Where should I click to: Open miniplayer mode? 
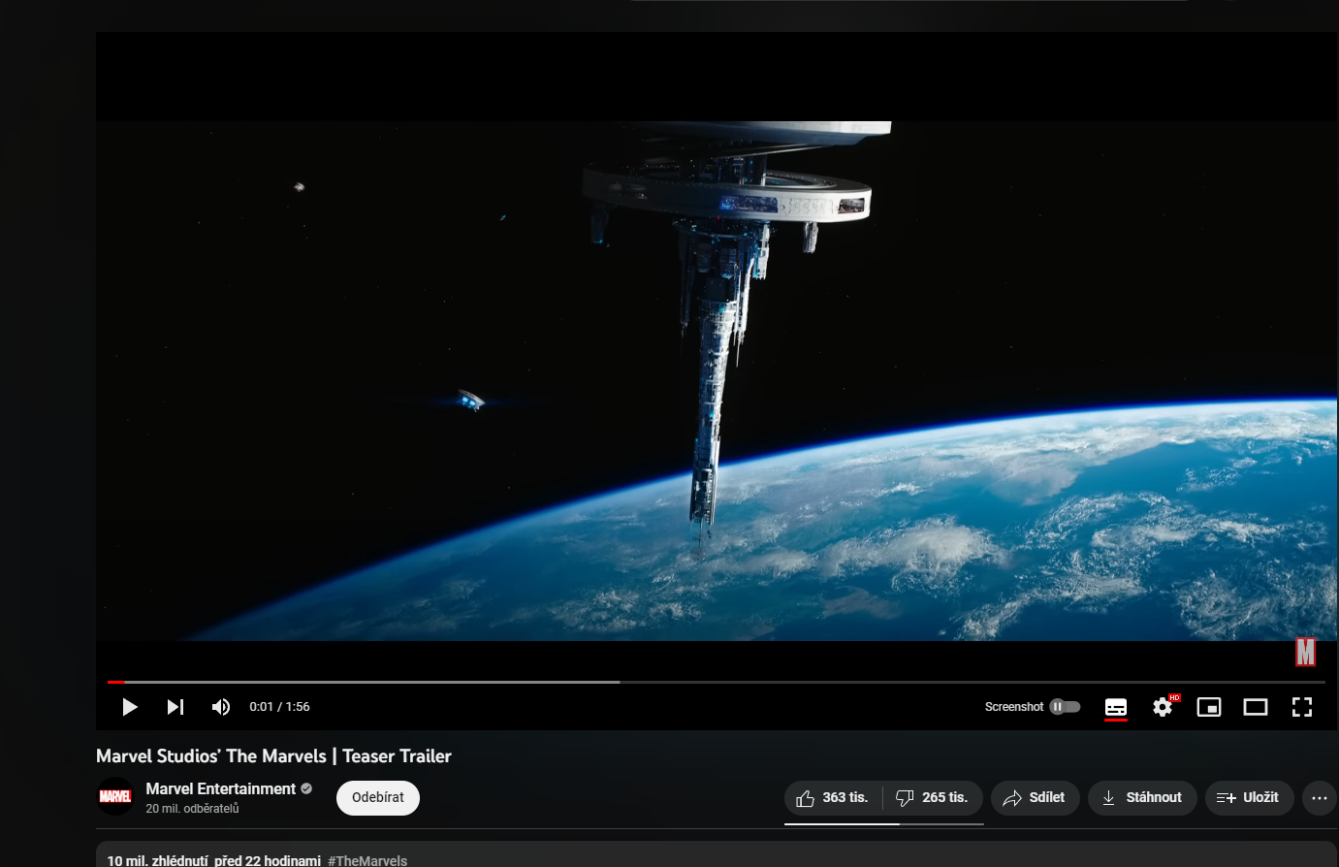click(1209, 707)
